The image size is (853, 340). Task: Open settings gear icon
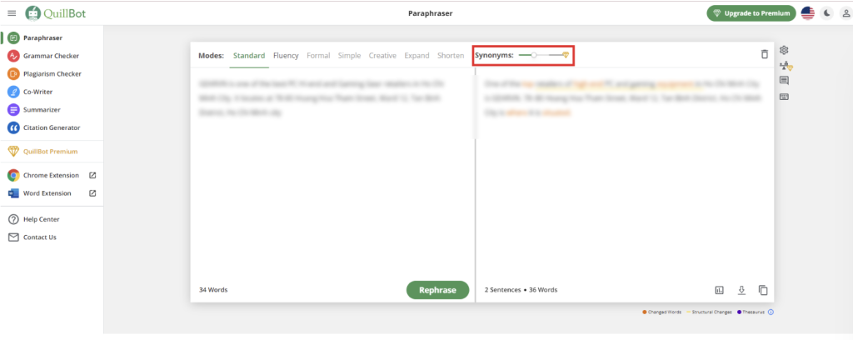click(x=784, y=50)
